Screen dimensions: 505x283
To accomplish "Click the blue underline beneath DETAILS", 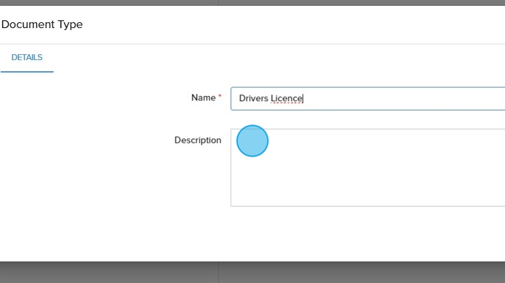I will 27,71.
